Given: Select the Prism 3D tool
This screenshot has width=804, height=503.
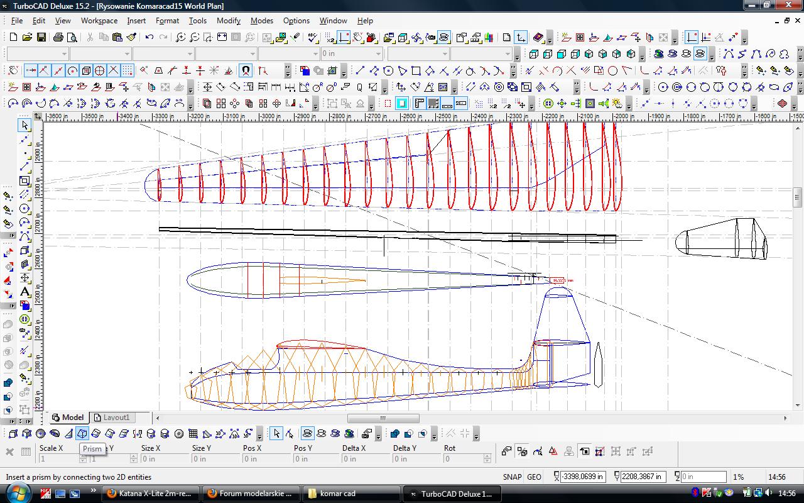Looking at the screenshot, I should click(82, 433).
